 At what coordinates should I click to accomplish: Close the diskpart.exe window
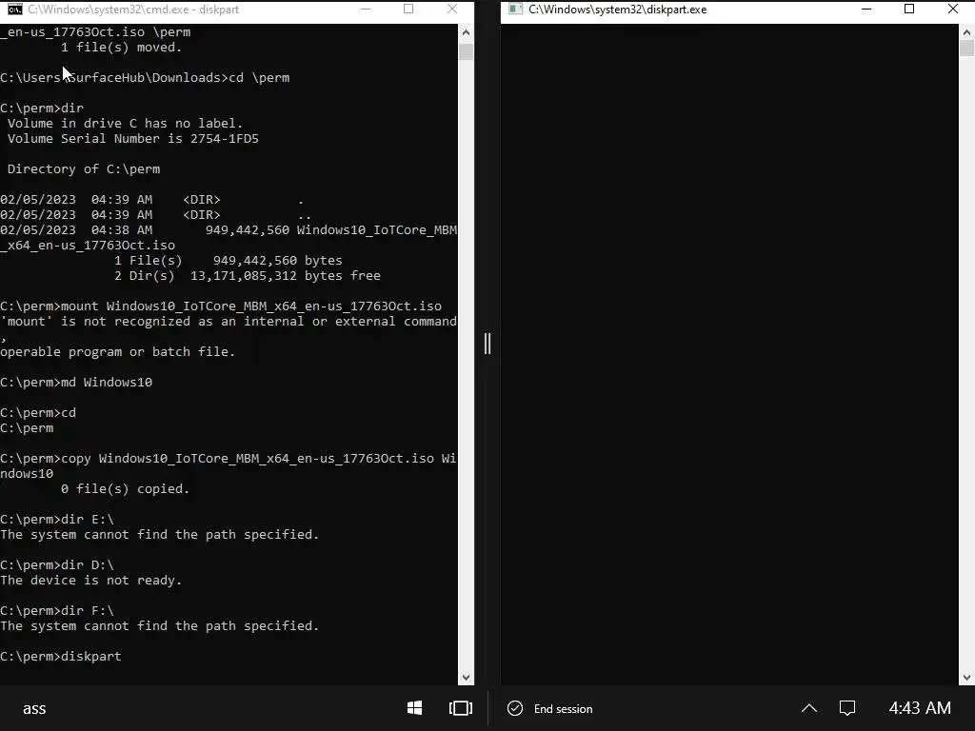(x=952, y=10)
